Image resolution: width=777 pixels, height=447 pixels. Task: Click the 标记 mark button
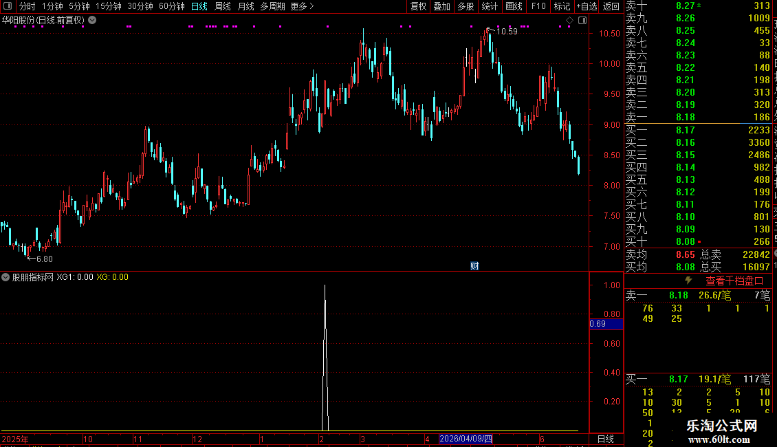[x=562, y=6]
